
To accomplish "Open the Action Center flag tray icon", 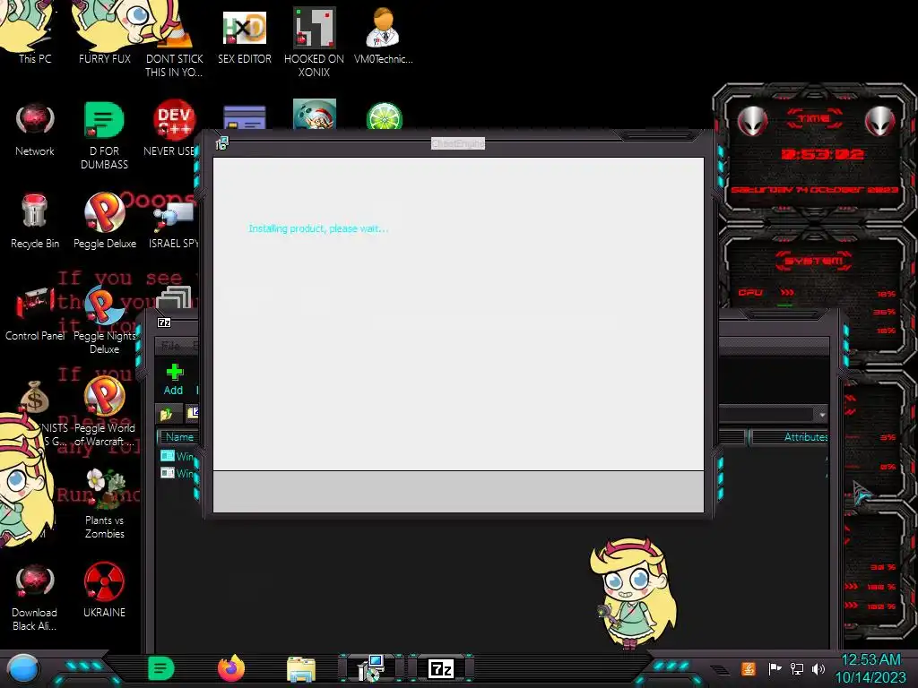I will coord(775,668).
